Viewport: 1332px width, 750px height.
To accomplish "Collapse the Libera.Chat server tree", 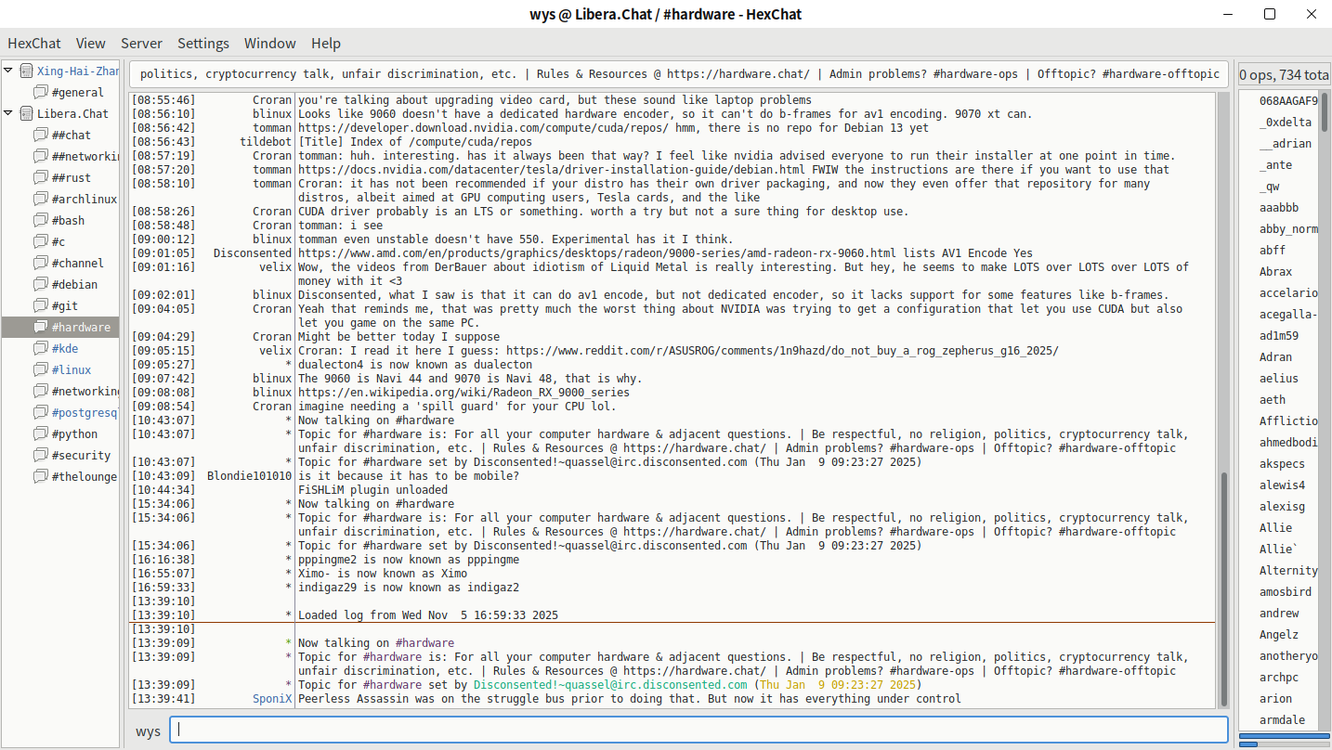I will tap(8, 114).
